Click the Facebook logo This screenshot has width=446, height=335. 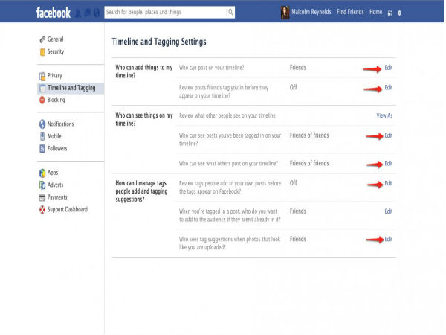point(54,13)
